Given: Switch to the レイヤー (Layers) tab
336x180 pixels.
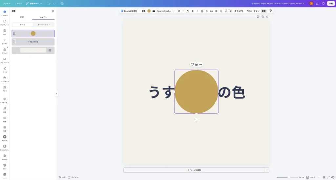Looking at the screenshot, I should (x=43, y=17).
